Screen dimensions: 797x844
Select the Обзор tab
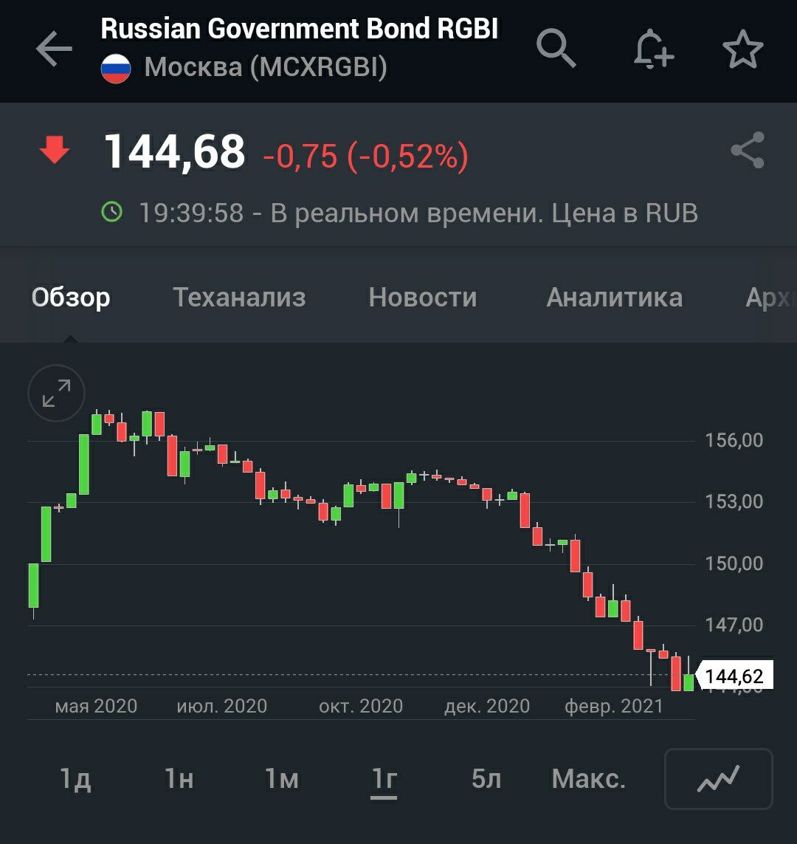[71, 297]
